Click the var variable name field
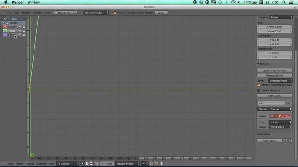The image size is (298, 167). (271, 103)
